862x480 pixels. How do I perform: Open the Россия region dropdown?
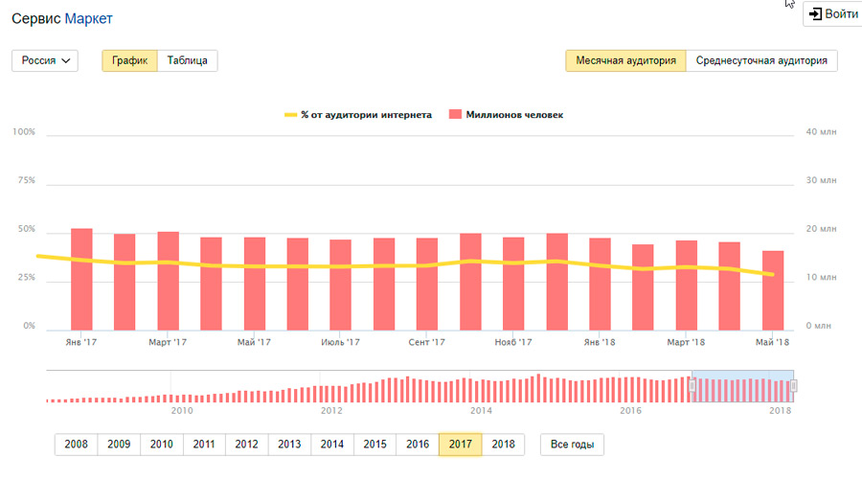point(44,60)
